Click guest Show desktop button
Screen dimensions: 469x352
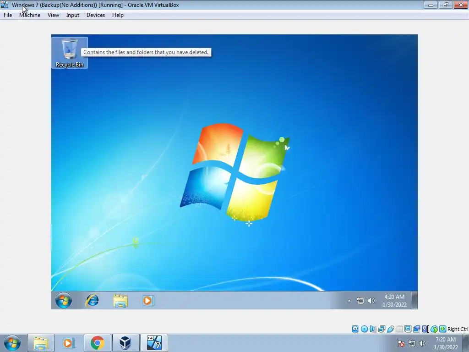(x=414, y=300)
